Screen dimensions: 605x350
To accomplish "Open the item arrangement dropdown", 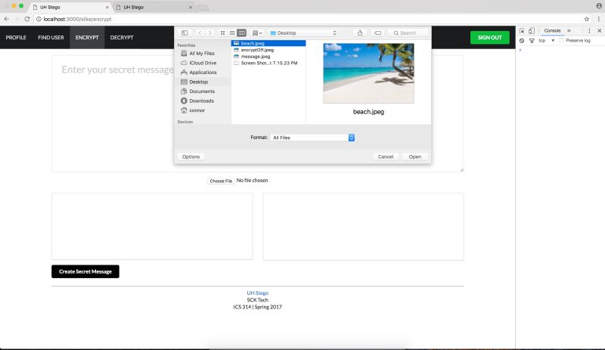I will [x=257, y=33].
